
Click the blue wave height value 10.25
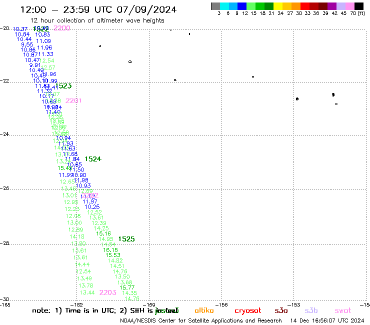[92, 207]
